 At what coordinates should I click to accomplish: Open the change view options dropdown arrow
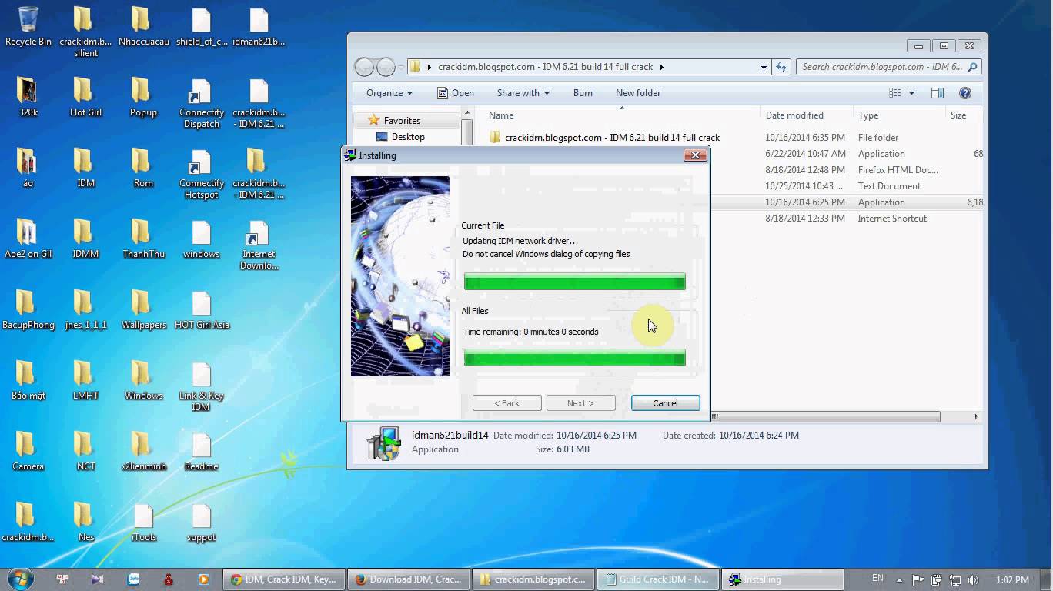tap(911, 93)
